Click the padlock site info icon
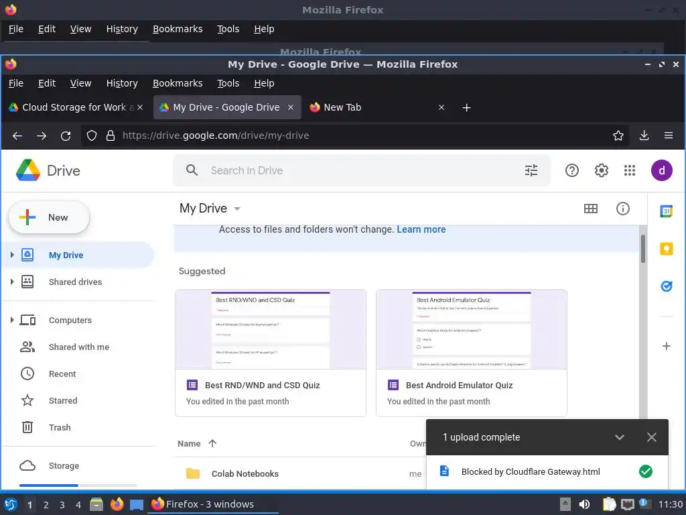The width and height of the screenshot is (686, 515). [x=111, y=135]
